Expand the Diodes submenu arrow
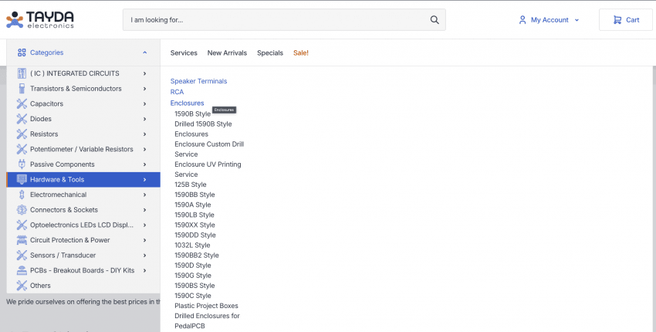Screen dimensions: 656x332 [144, 119]
